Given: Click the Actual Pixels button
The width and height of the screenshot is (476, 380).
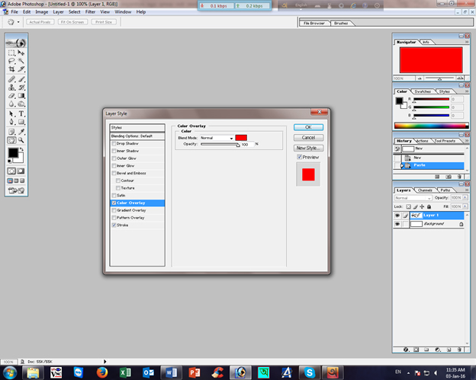Looking at the screenshot, I should click(40, 22).
